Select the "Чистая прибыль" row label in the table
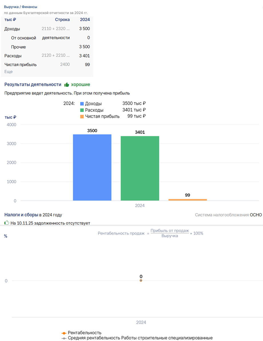 pyautogui.click(x=20, y=65)
